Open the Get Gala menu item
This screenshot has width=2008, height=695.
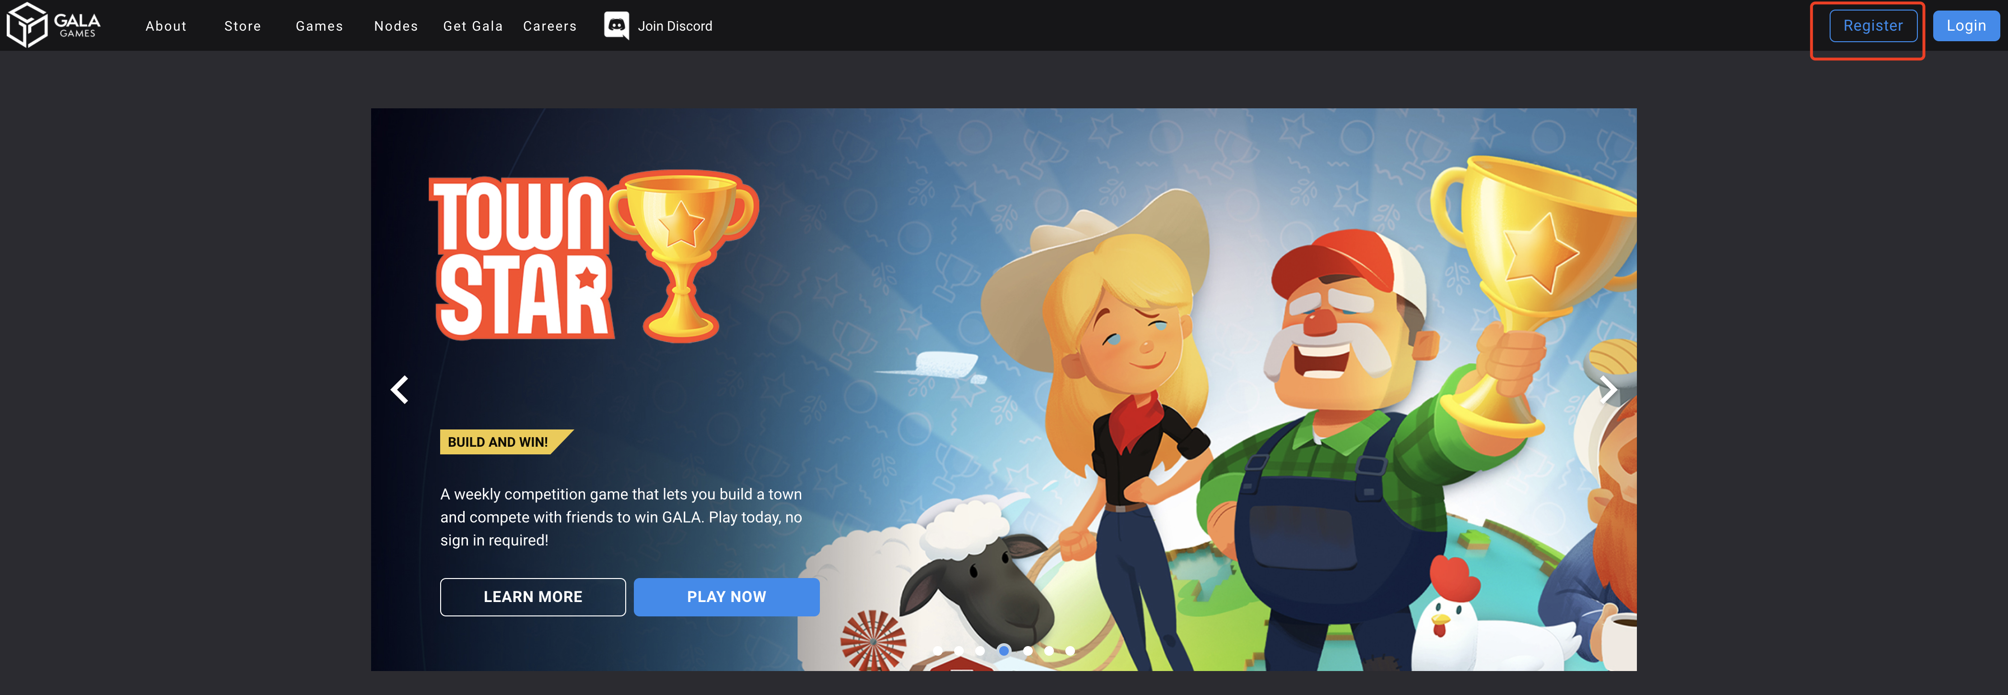(472, 26)
